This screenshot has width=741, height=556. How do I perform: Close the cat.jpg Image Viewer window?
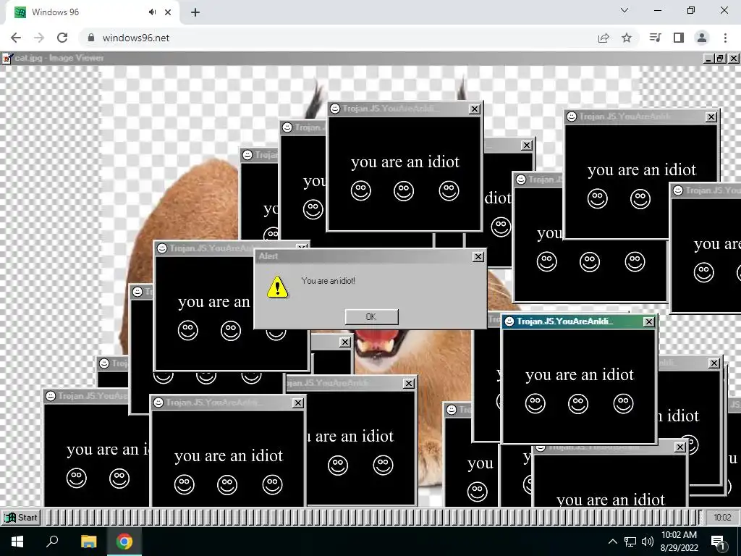734,59
